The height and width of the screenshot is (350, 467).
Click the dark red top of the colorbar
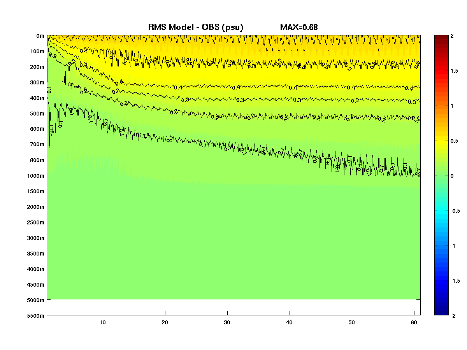click(x=441, y=37)
